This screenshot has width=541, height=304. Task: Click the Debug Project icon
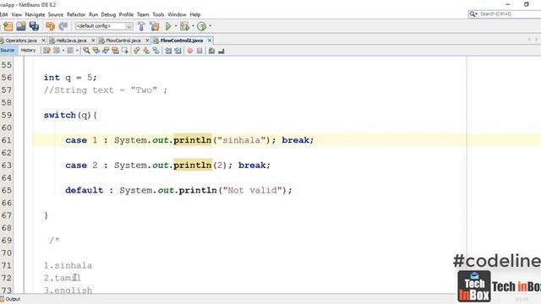click(x=184, y=26)
